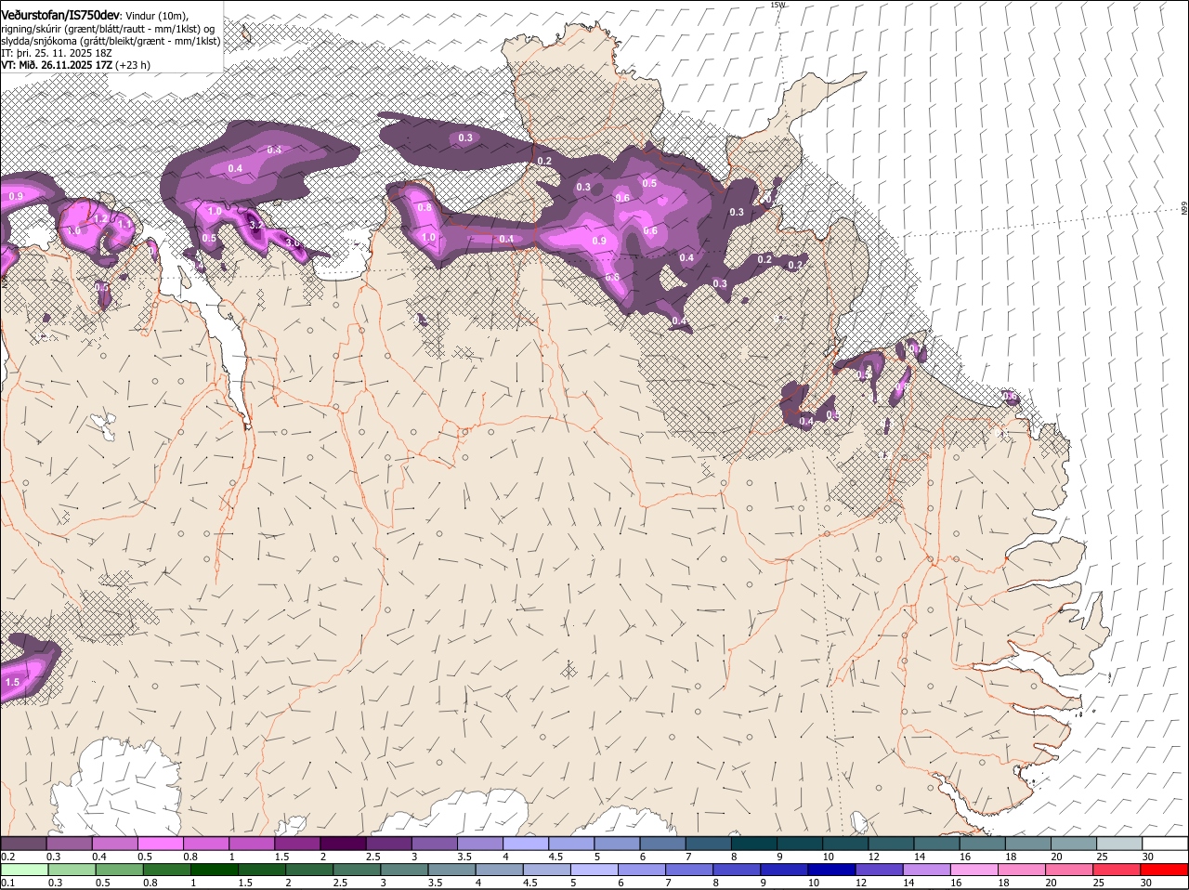
Task: Click the 1.1 precipitation value on the map
Action: coord(124,224)
